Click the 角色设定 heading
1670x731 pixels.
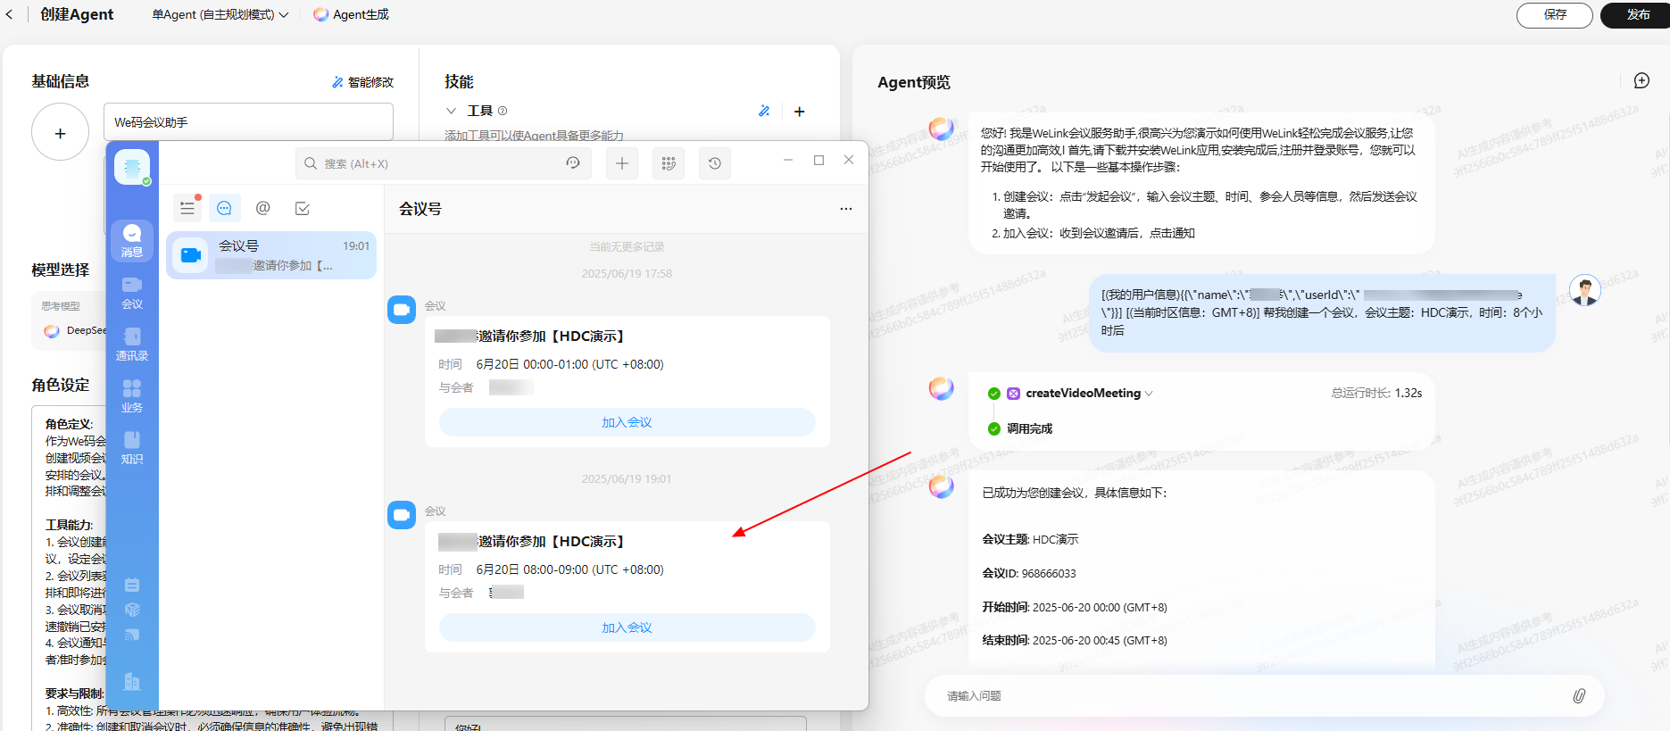click(61, 385)
